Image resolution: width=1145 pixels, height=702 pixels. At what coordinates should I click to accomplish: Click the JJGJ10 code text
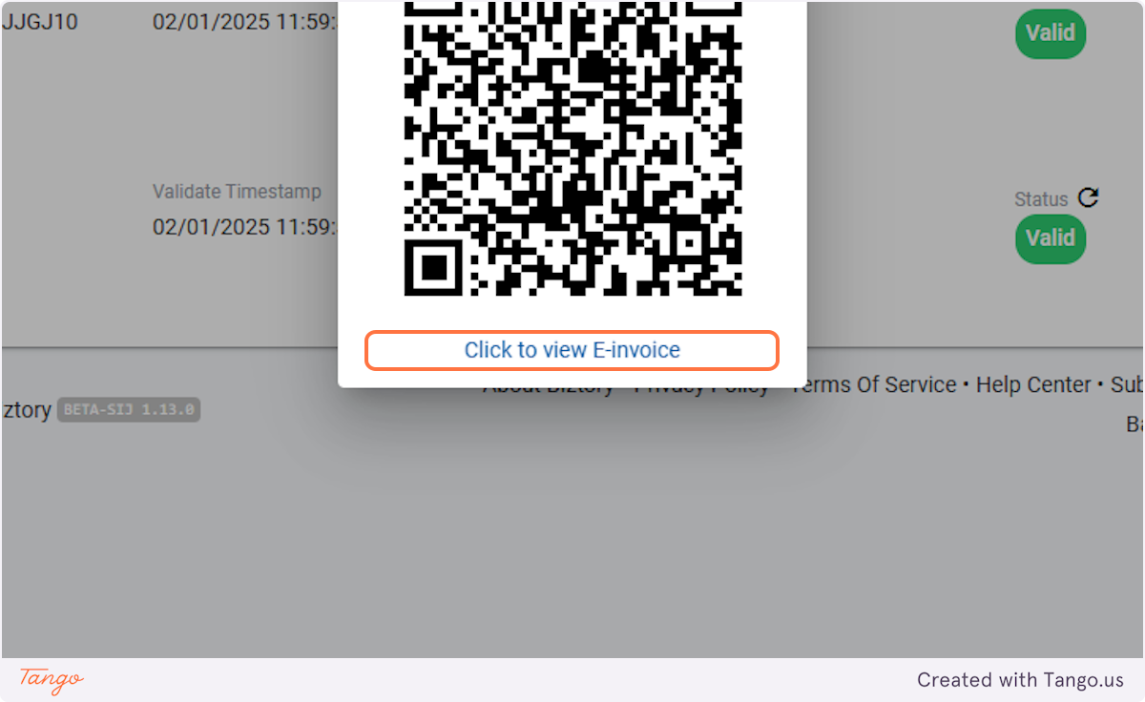(x=40, y=22)
